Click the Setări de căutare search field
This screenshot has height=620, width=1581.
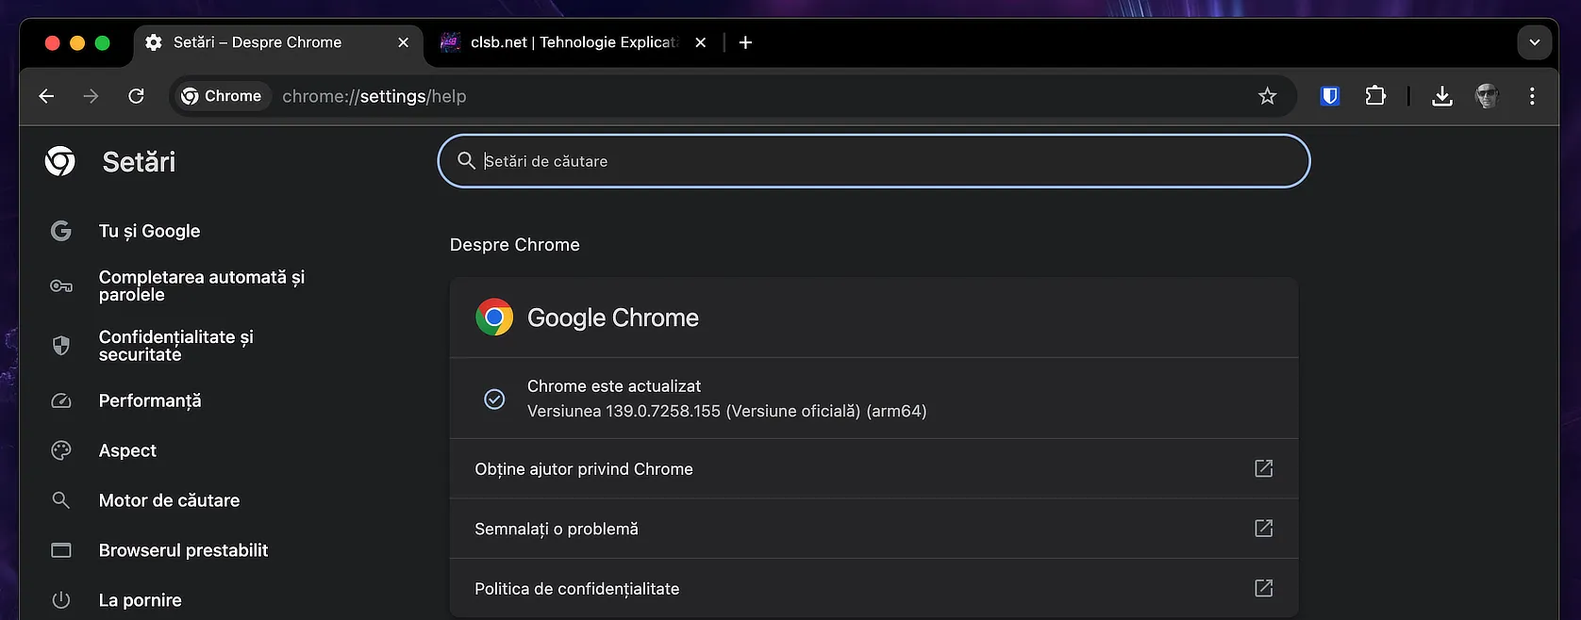click(x=874, y=161)
